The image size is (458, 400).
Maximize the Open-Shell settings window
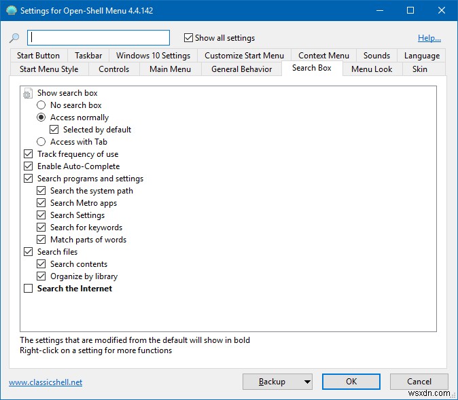click(410, 10)
